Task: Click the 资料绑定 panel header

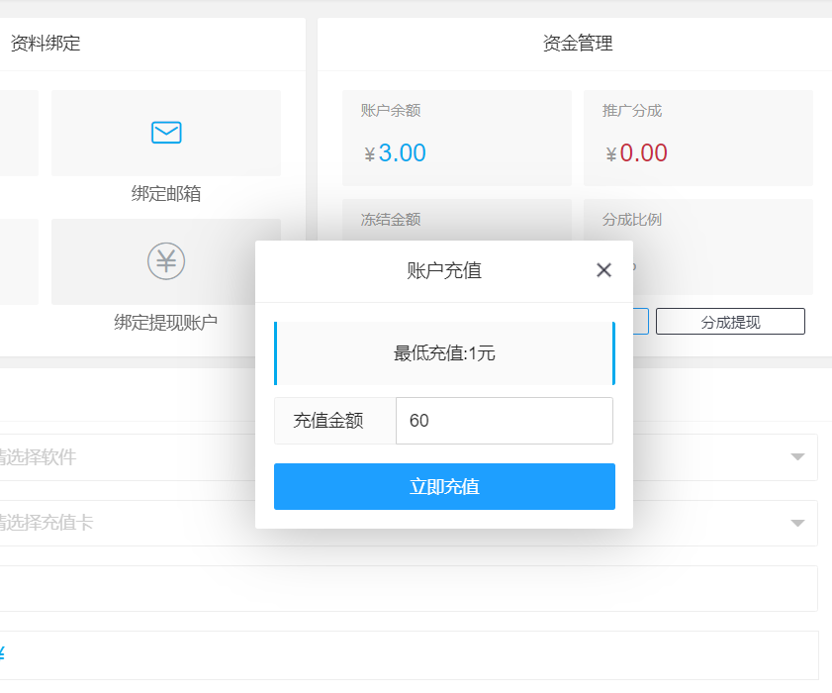Action: [46, 44]
